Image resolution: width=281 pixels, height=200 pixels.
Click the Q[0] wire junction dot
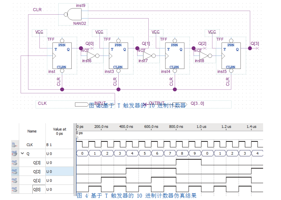click(81, 48)
